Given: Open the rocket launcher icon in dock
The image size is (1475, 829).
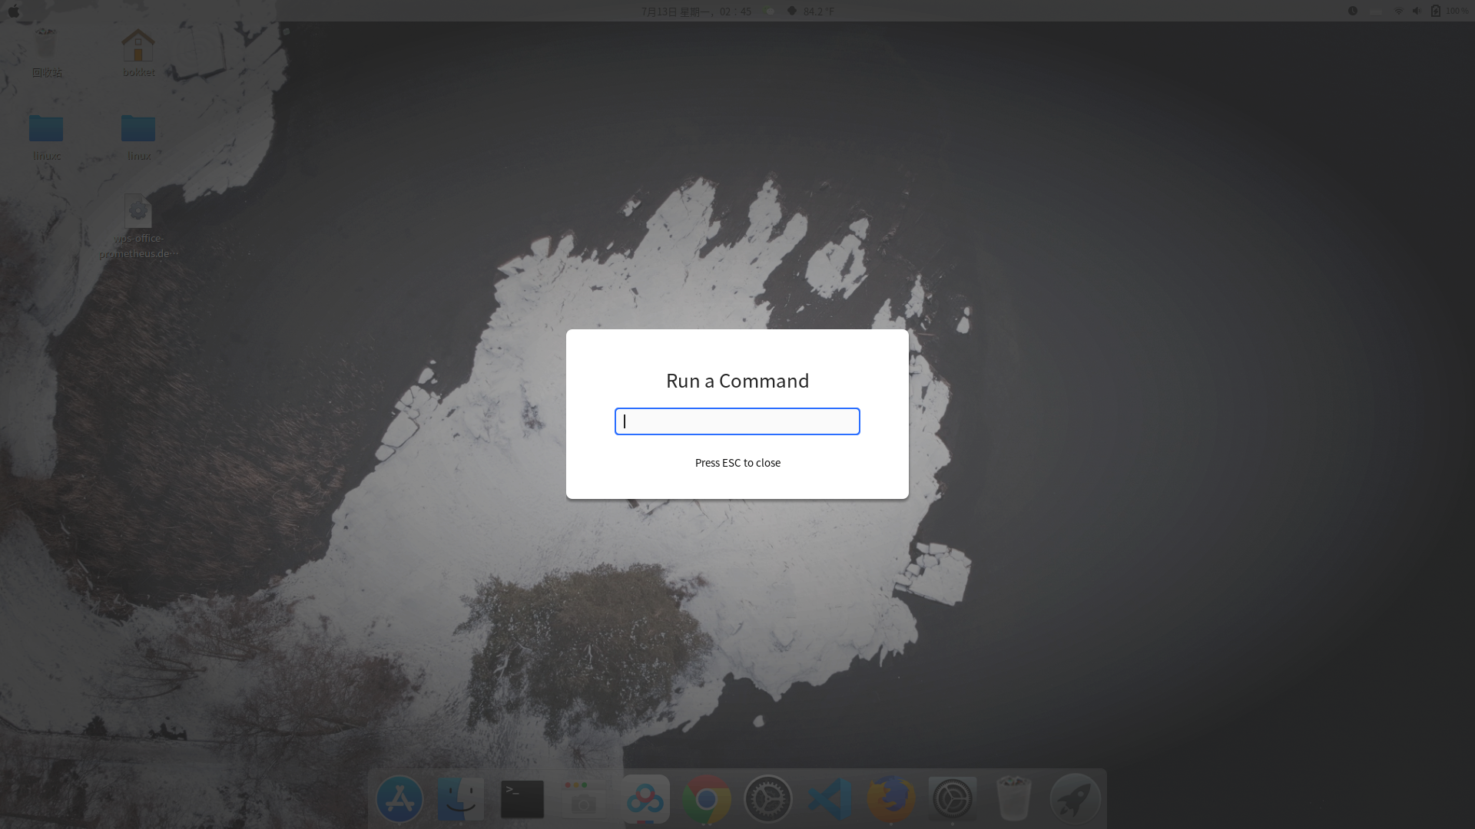Looking at the screenshot, I should [x=1075, y=799].
